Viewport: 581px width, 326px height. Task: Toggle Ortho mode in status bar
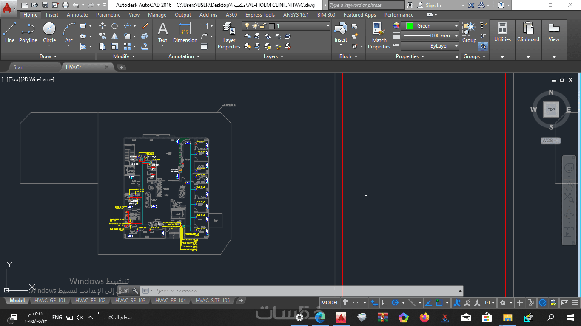[x=384, y=303]
